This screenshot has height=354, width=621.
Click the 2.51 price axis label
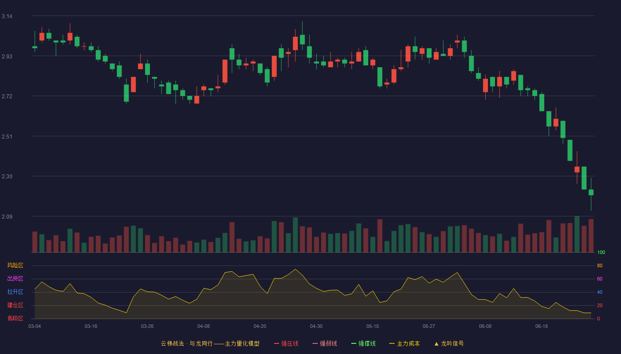[7, 137]
